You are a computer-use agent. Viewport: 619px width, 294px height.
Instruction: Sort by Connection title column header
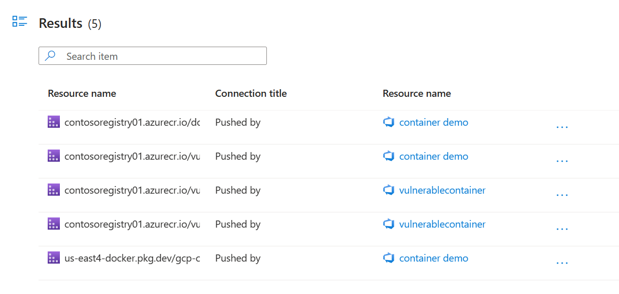(251, 93)
